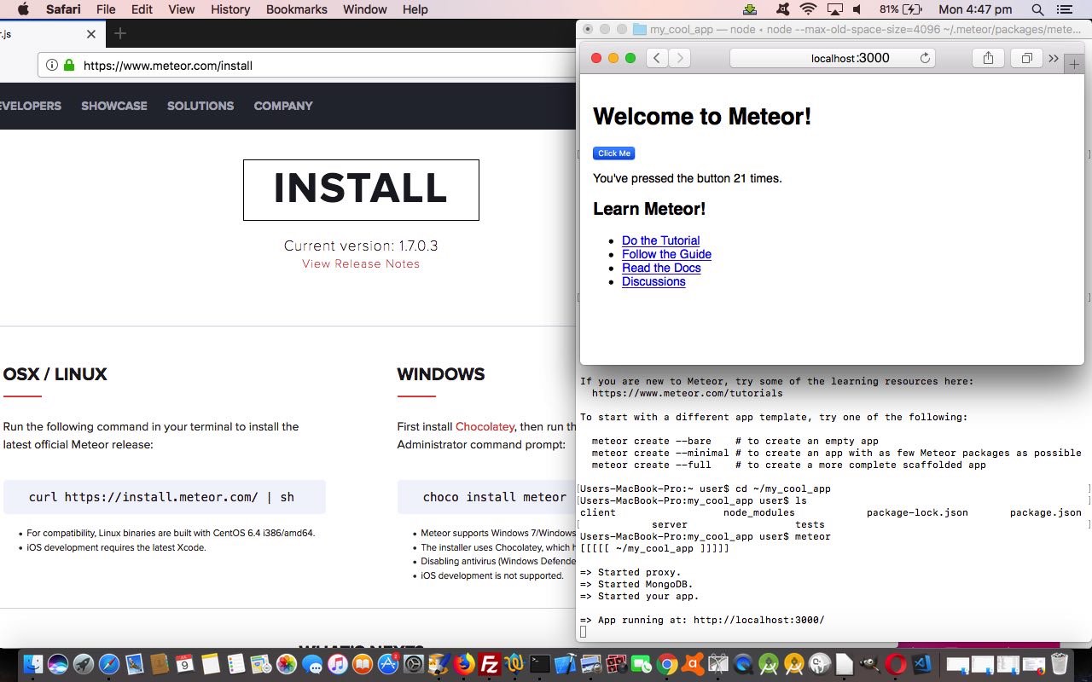The image size is (1092, 682).
Task: Open the Do the Tutorial link
Action: click(660, 240)
